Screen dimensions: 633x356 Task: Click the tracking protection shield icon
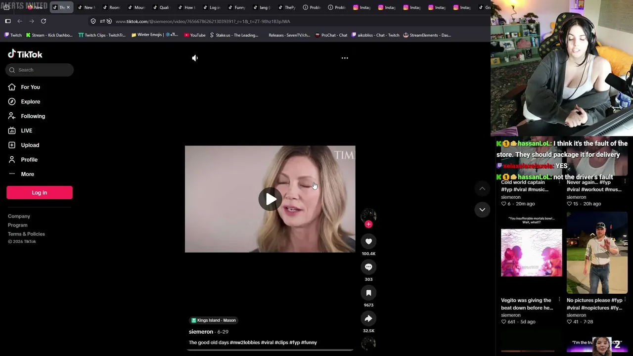pos(93,21)
